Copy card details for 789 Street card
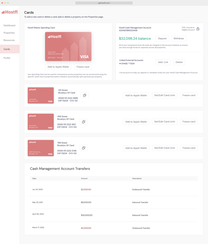Image resolution: width=208 pixels, height=244 pixels. (x=83, y=148)
